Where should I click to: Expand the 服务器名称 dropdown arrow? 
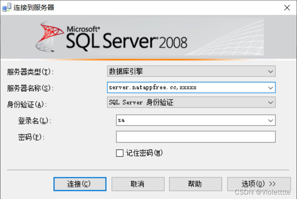pos(270,88)
